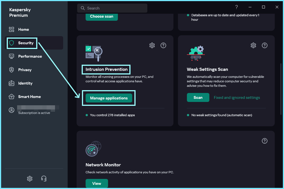Screen dimensions: 284x189
Task: Focus the Search input field
Action: coord(112,8)
